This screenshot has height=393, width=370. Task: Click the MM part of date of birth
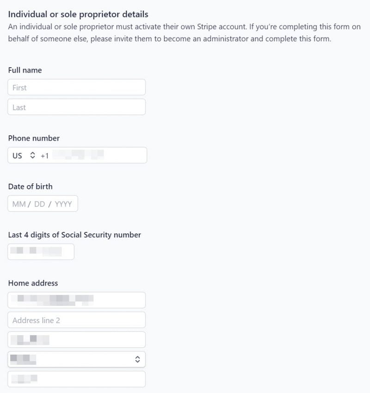point(19,204)
